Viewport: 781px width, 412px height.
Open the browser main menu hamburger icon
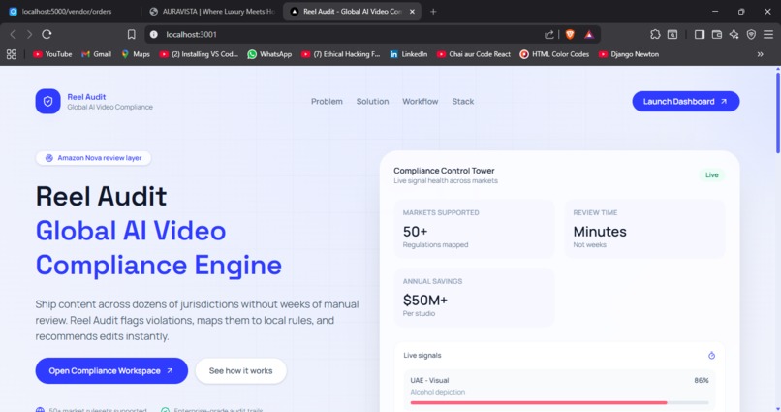point(768,34)
